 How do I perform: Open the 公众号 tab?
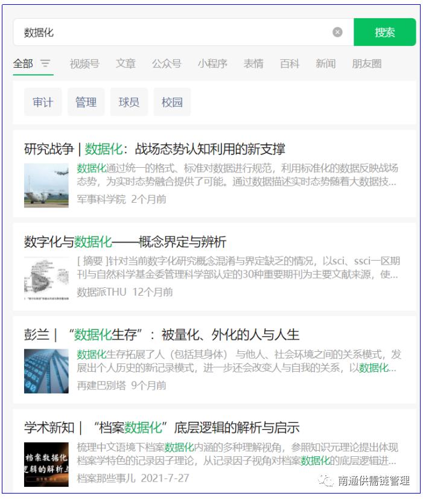(167, 63)
